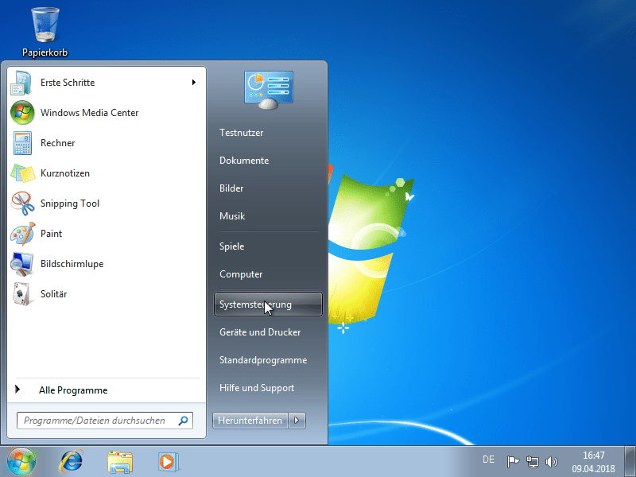Start the Rechner calculator app

click(56, 143)
